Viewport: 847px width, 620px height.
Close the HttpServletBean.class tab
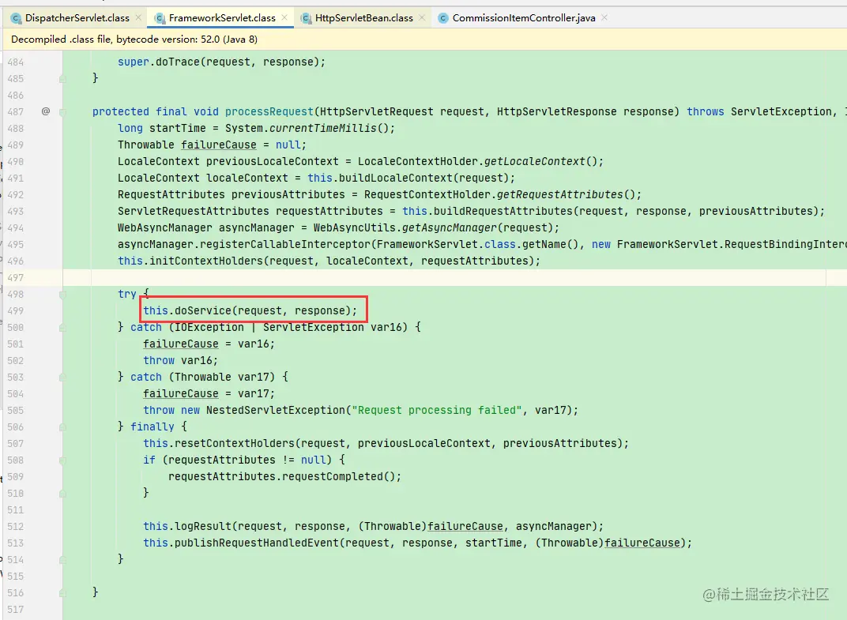click(x=422, y=18)
